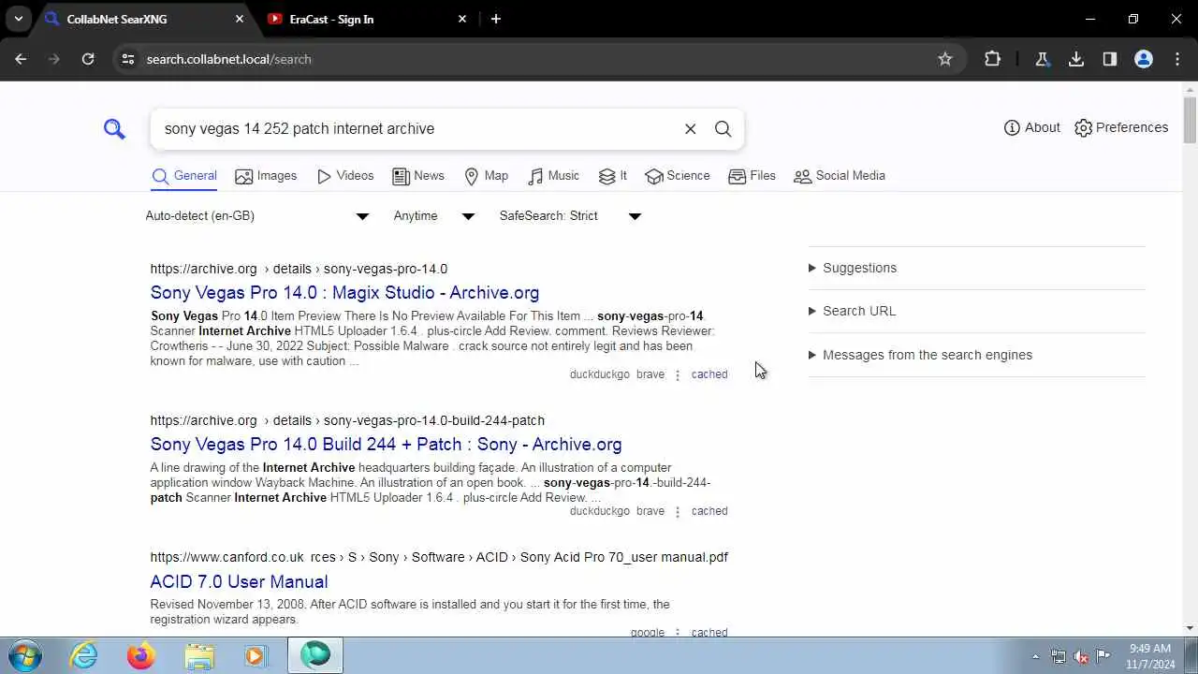
Task: Open the tab search dropdown arrow
Action: 18,19
